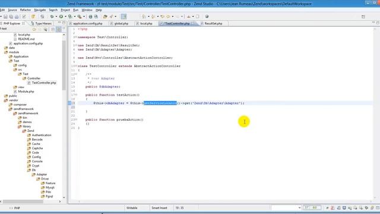380x214 pixels.
Task: Click the blue monitor icon in status bar
Action: click(344, 208)
